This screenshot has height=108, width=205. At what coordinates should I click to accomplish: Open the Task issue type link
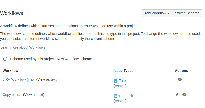[123, 81]
